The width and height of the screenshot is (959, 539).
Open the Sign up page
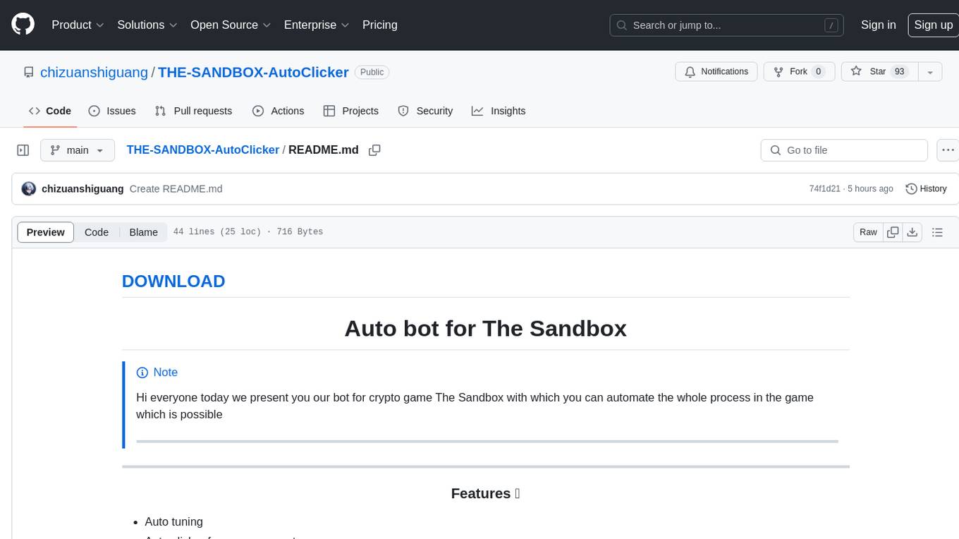tap(933, 25)
